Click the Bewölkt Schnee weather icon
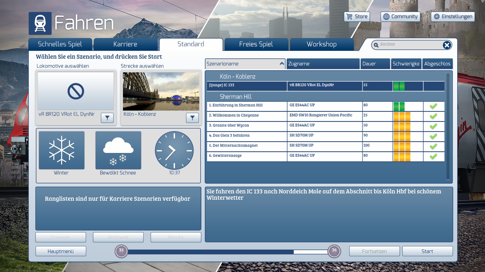 (118, 150)
